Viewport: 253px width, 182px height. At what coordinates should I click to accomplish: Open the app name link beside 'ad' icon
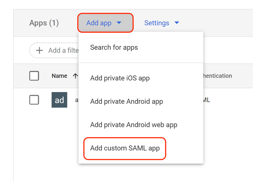click(x=76, y=100)
